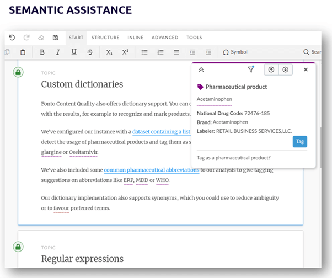Decrease list indent
Viewport: 332px width, 278px height.
(x=208, y=52)
